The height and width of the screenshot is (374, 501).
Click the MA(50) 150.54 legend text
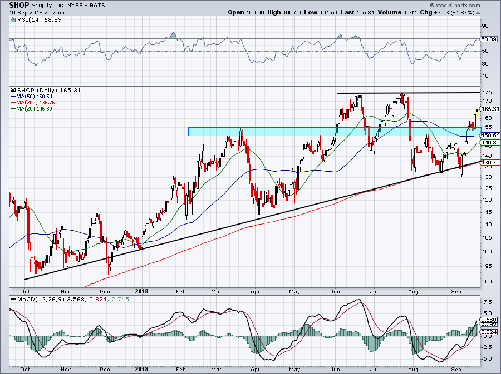click(x=34, y=97)
